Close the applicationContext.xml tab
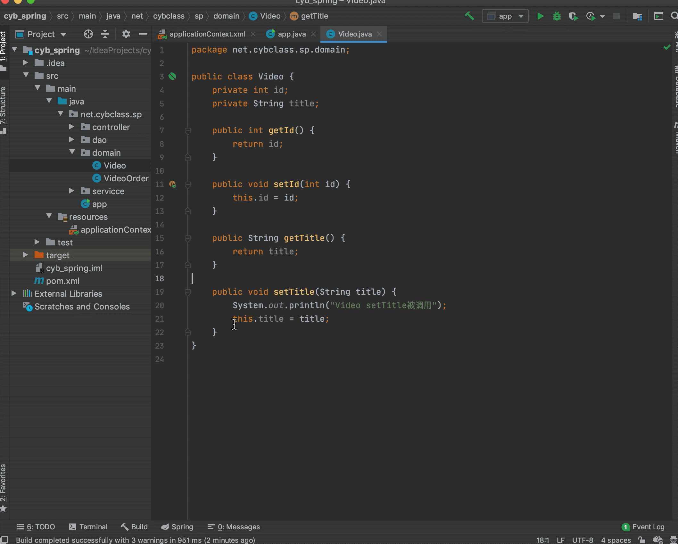The height and width of the screenshot is (544, 678). 253,34
